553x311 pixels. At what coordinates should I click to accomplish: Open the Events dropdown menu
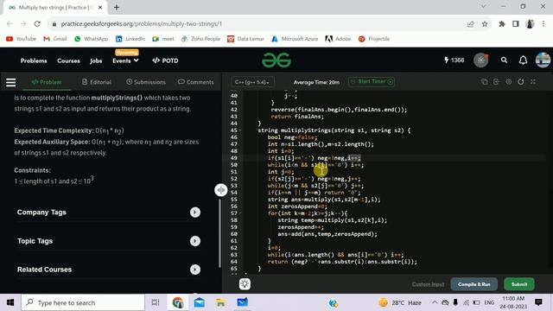coord(125,60)
